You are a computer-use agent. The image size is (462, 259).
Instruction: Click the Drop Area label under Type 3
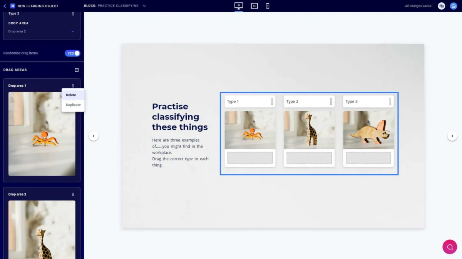[18, 23]
